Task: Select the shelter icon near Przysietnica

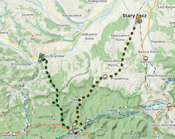Action: (x=105, y=77)
